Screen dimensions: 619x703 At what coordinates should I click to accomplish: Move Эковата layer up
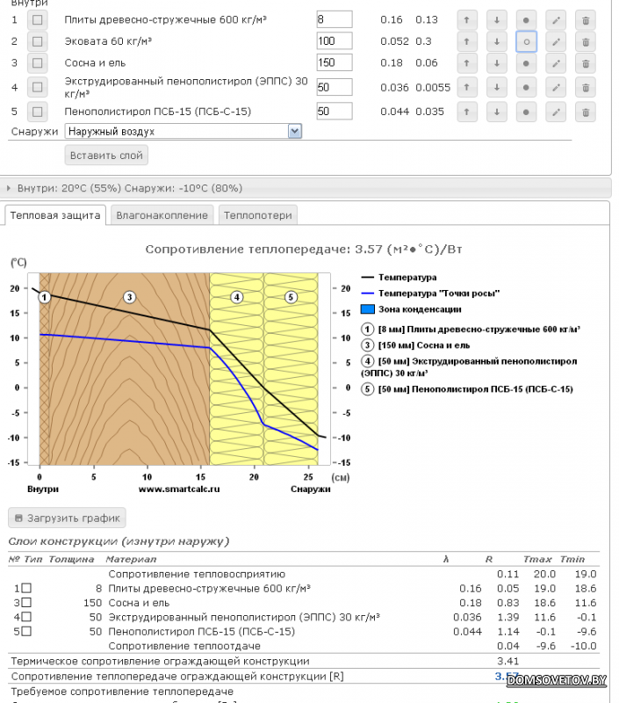(x=467, y=41)
